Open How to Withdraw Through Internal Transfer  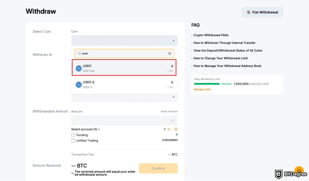224,43
